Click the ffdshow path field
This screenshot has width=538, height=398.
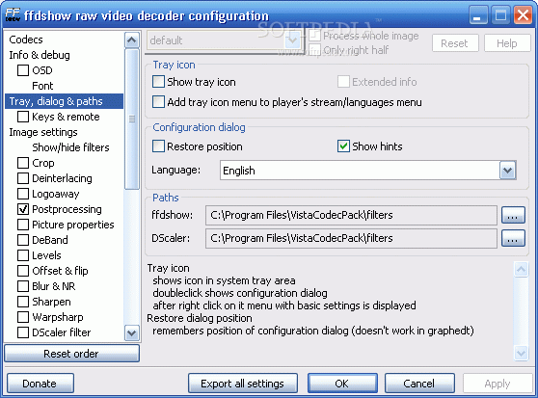(351, 215)
